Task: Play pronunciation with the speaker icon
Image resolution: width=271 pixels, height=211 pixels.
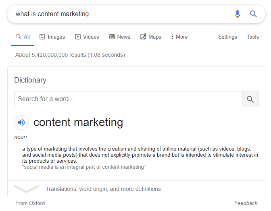Action: (x=21, y=122)
